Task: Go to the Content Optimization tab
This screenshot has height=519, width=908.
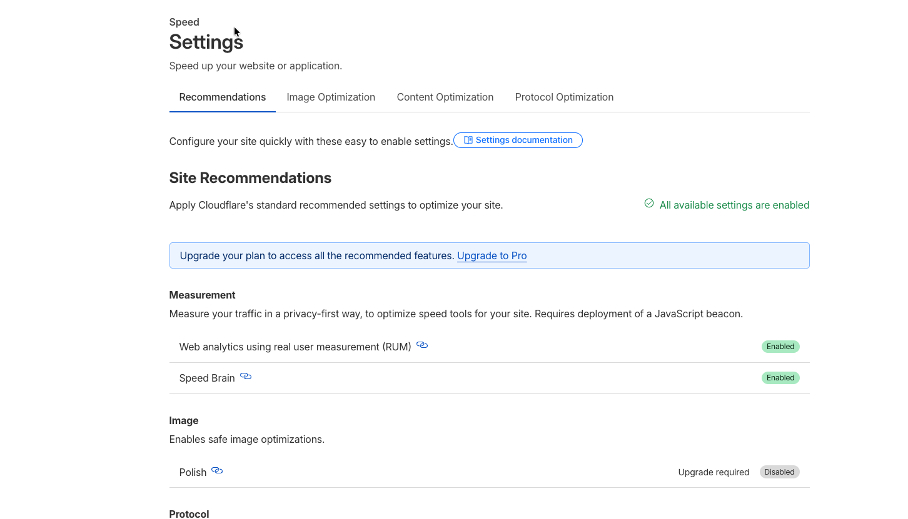Action: (445, 97)
